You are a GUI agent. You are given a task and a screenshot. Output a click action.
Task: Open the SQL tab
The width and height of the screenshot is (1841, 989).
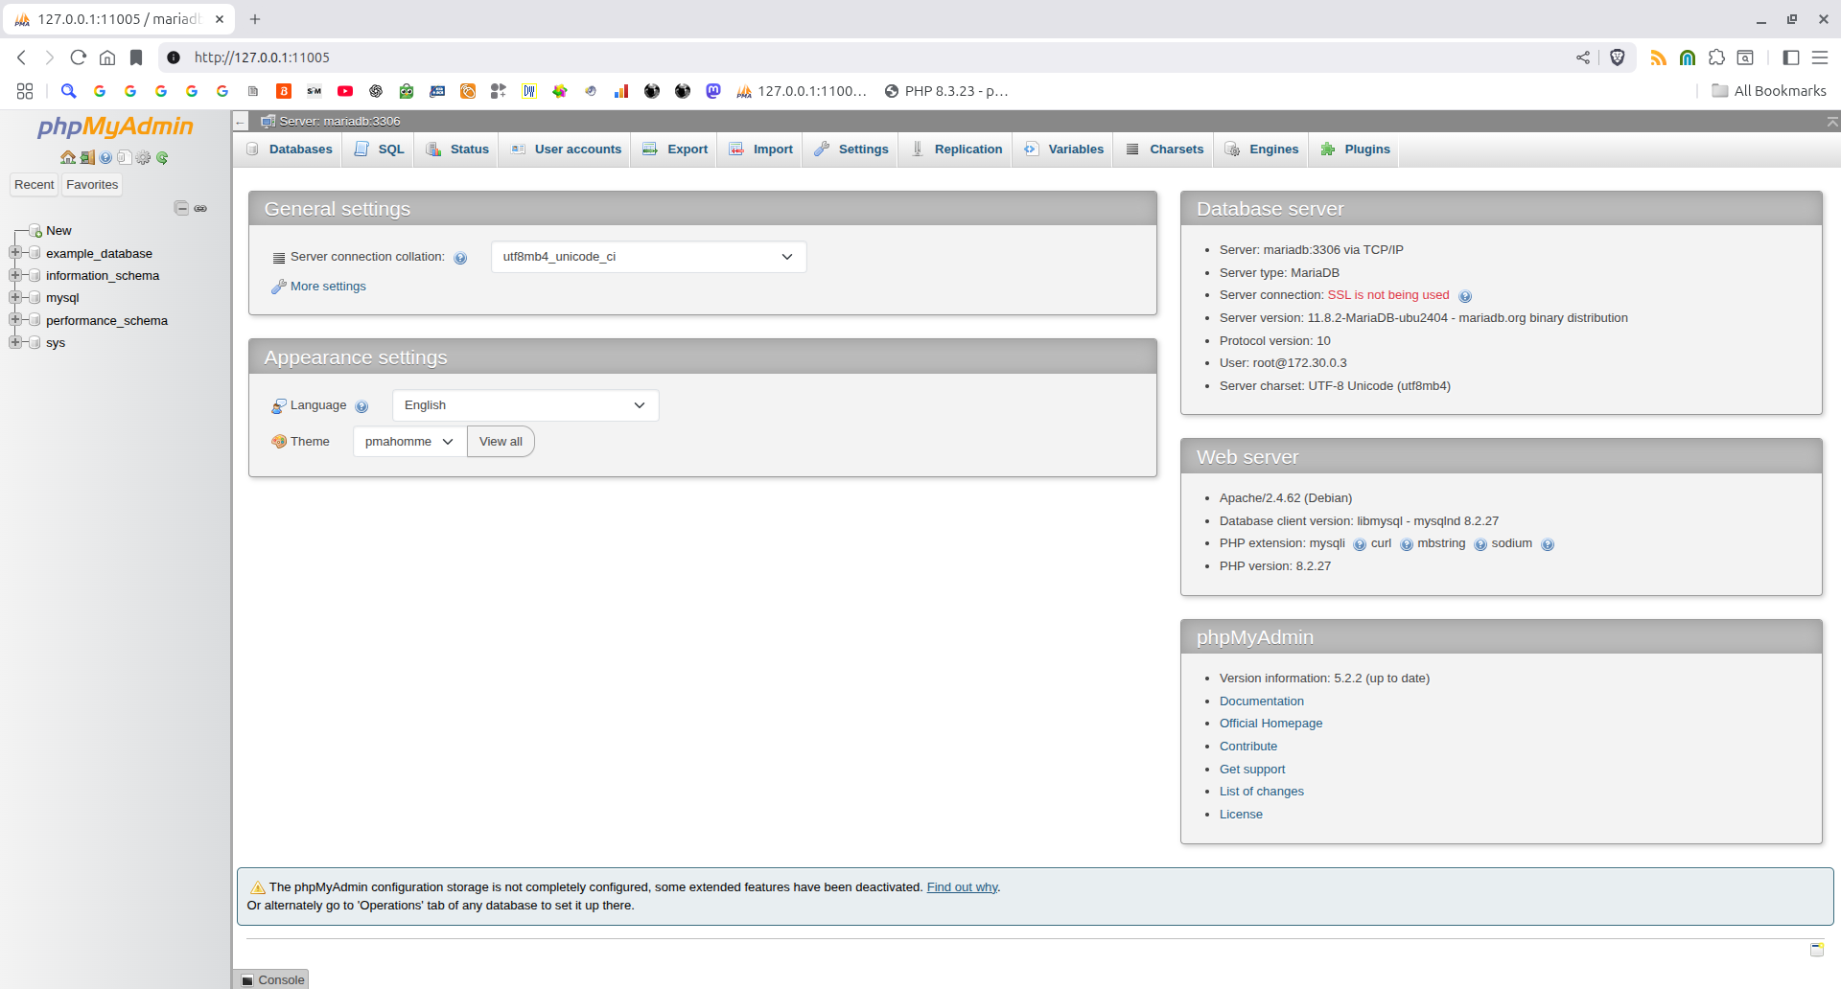tap(379, 149)
